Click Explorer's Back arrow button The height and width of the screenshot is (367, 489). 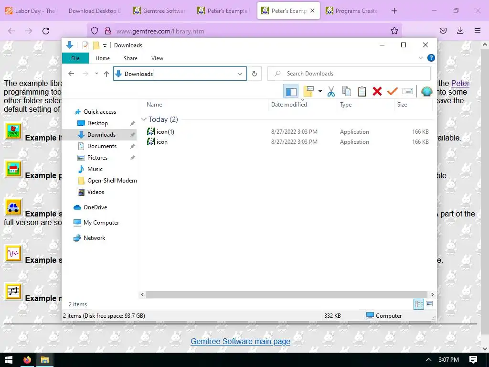[x=72, y=74]
